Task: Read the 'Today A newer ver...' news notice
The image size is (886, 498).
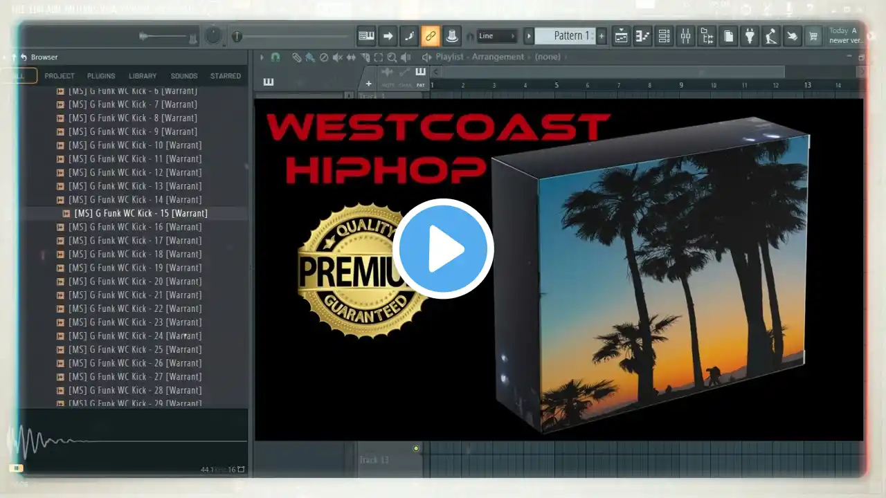Action: (x=846, y=36)
